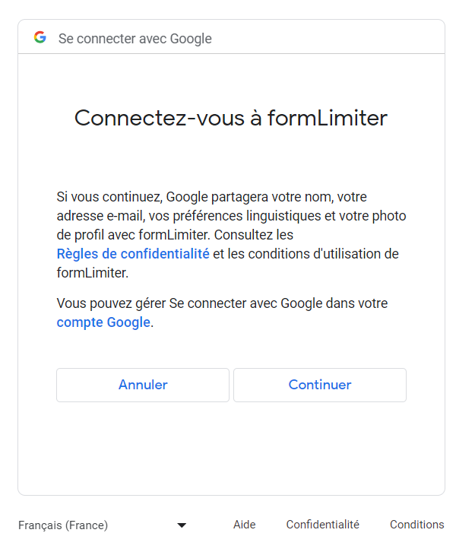Click the empty card area below the buttons
475x552 pixels.
pyautogui.click(x=231, y=449)
